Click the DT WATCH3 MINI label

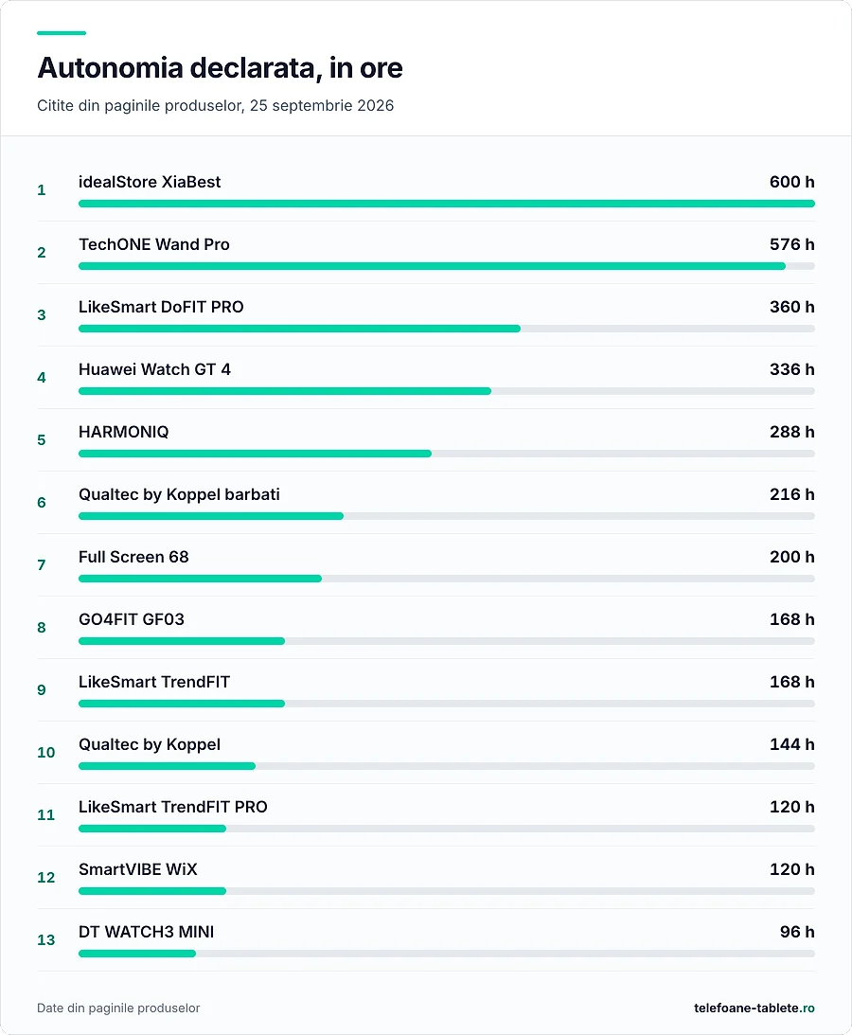click(146, 932)
